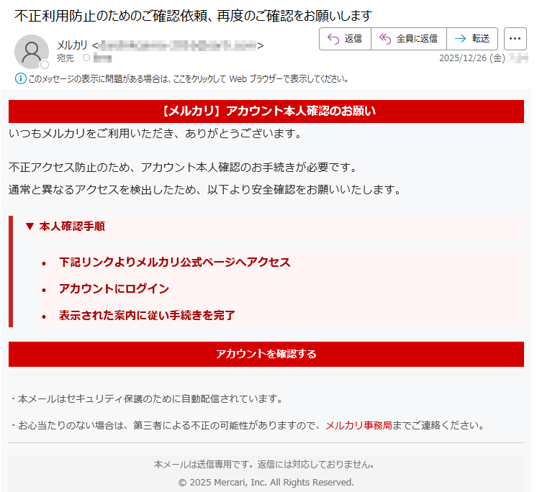
Task: Click the 下記リンクよりメルカリ公式ページへアクセス list item
Action: point(174,262)
